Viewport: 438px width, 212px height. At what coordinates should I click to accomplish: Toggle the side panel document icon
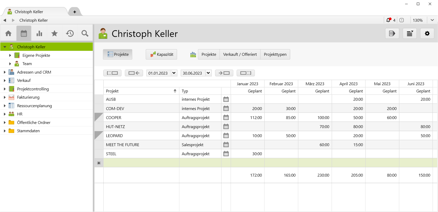(392, 34)
